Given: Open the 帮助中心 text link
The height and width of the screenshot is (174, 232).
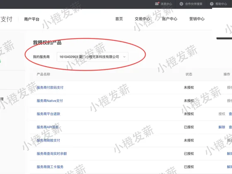Looking at the screenshot, I should click(221, 4).
